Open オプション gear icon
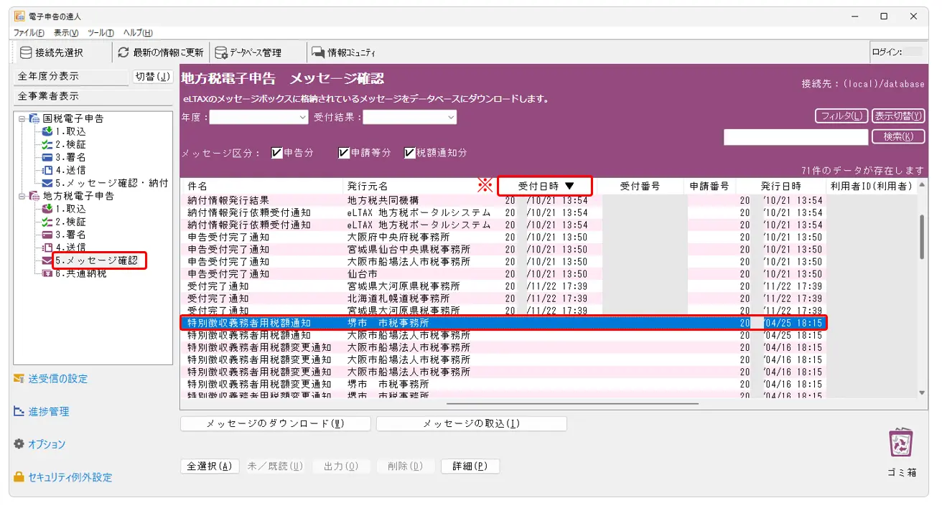Screen dimensions: 942x508 pos(19,444)
